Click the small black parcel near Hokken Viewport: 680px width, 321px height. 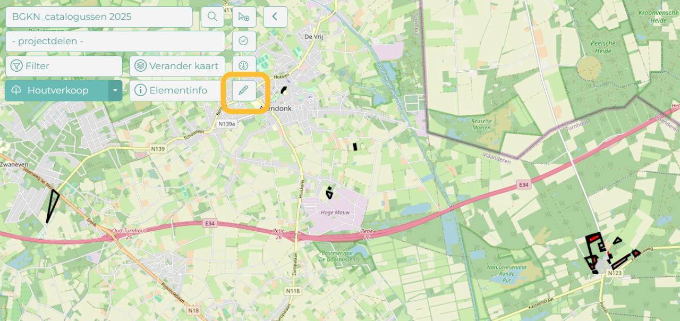tap(284, 90)
